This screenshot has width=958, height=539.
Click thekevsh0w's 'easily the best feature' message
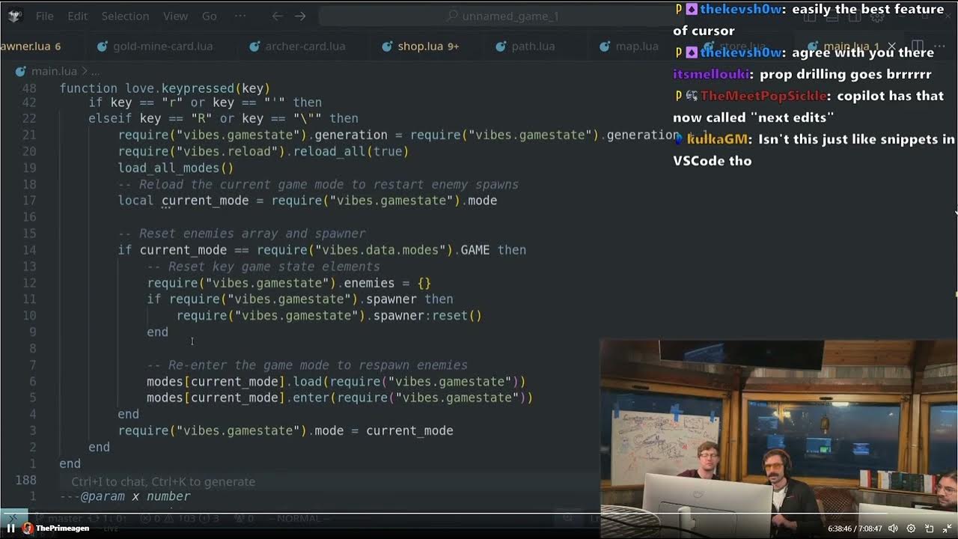[809, 20]
